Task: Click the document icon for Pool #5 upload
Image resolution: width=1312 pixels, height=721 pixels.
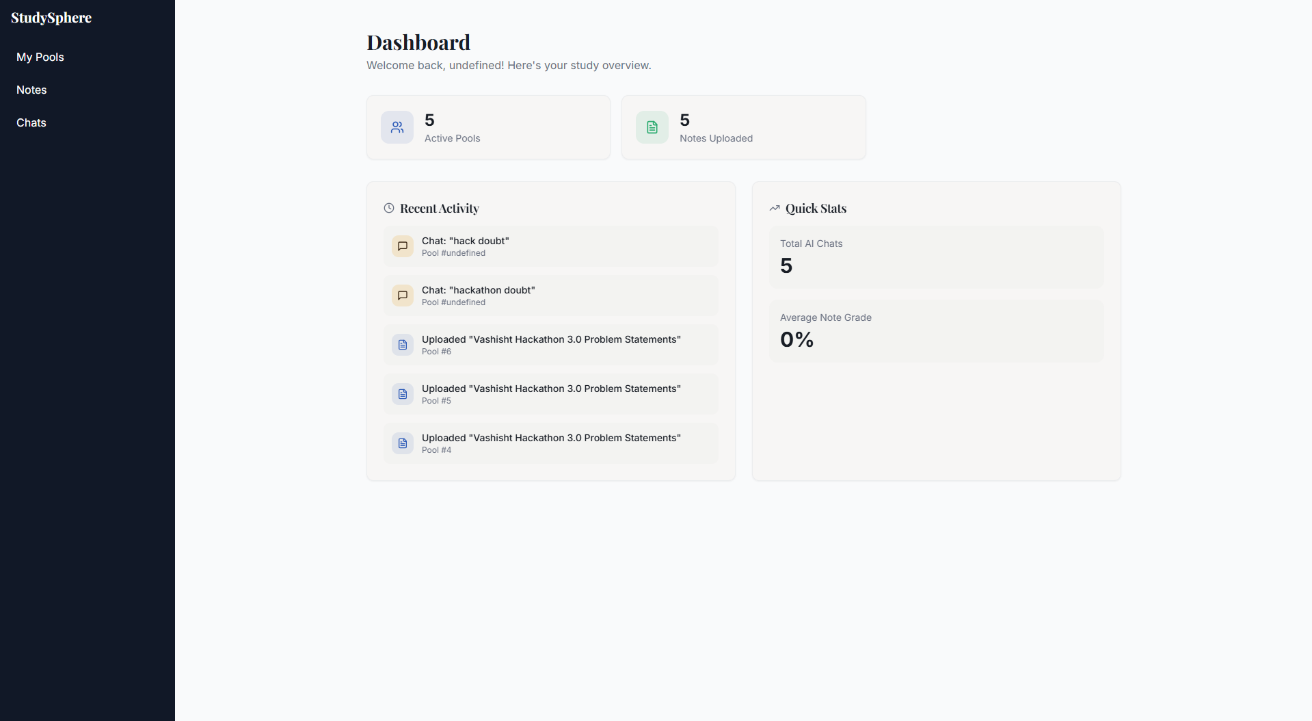Action: click(x=403, y=394)
